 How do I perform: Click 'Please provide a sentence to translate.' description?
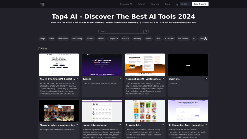pos(57,129)
